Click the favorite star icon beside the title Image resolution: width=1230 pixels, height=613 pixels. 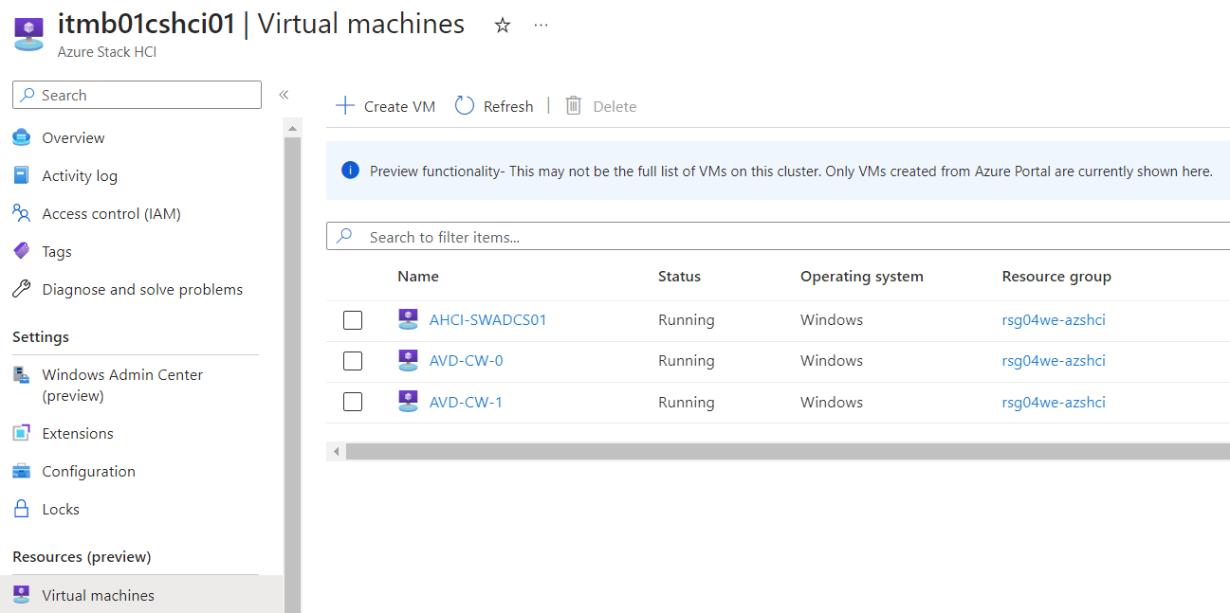503,26
